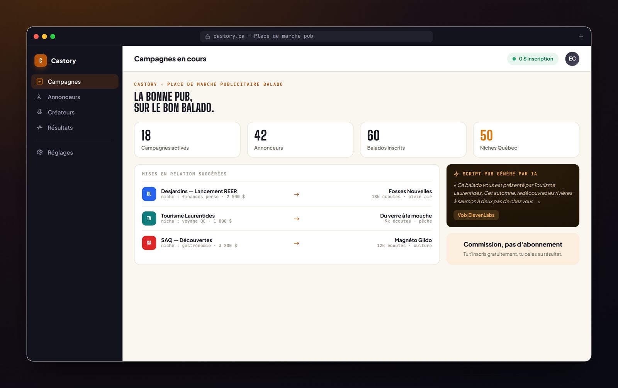
Task: Click the red SA SAQ avatar
Action: click(x=149, y=243)
